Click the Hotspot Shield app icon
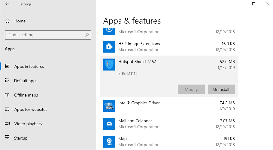273x150 pixels. (109, 65)
